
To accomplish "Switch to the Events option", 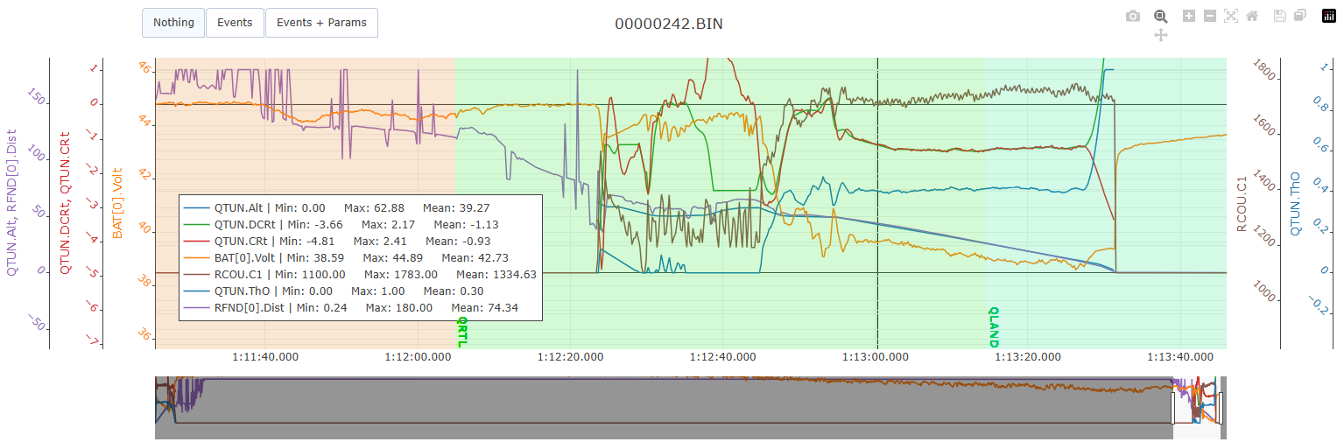I will point(235,23).
